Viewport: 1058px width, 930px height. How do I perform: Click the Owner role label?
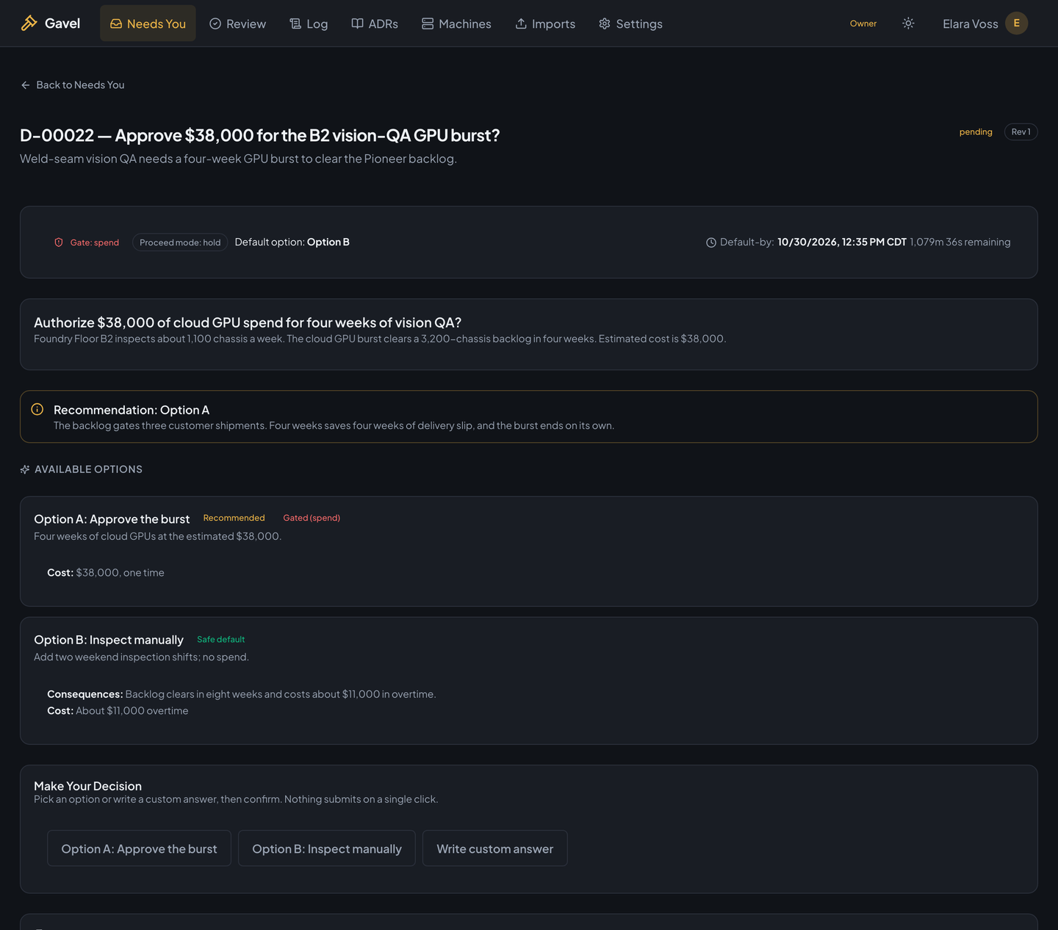[863, 24]
